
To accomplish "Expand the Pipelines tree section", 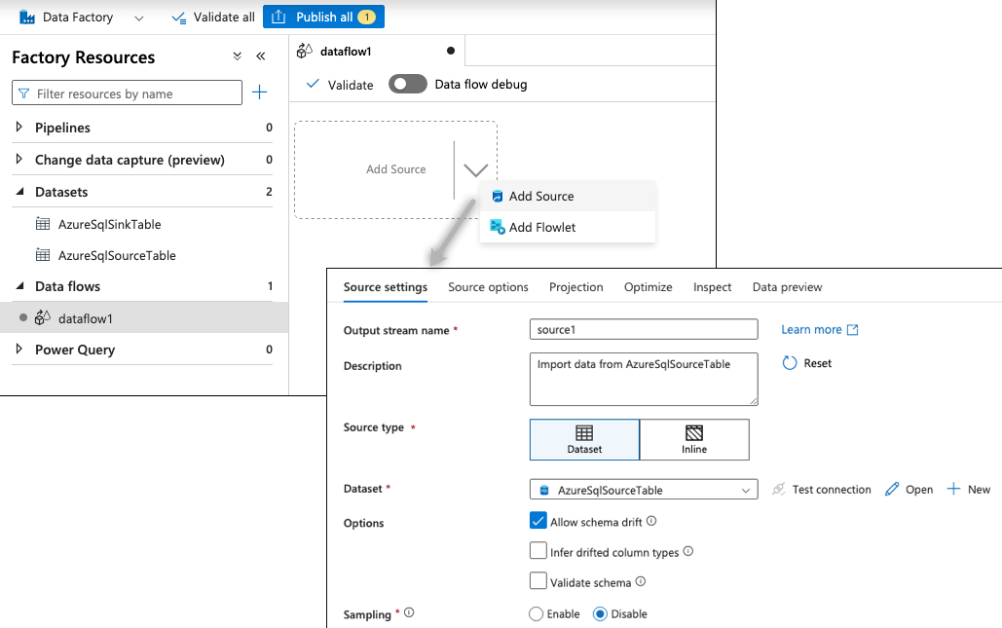I will click(x=19, y=128).
